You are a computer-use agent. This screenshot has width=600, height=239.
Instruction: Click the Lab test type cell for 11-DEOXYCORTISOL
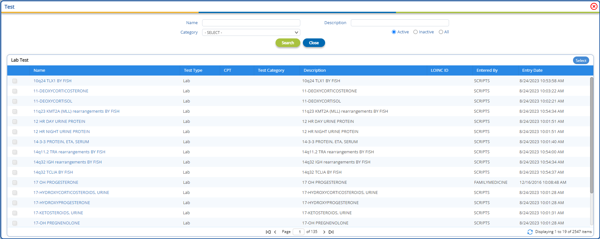point(187,101)
